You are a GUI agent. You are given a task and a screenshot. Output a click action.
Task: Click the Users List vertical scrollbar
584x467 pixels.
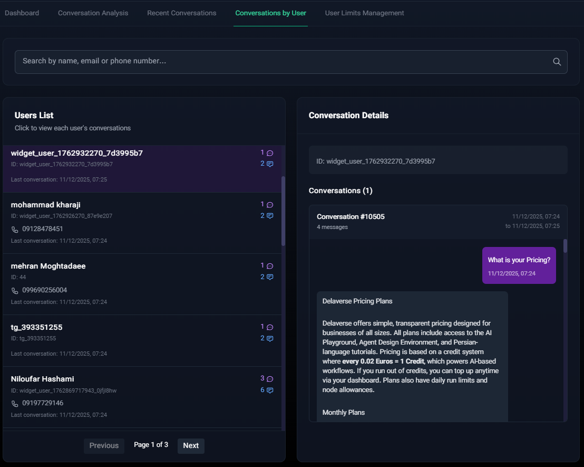coord(283,211)
